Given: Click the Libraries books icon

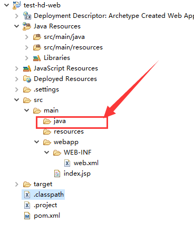Looking at the screenshot, I should tap(37, 58).
